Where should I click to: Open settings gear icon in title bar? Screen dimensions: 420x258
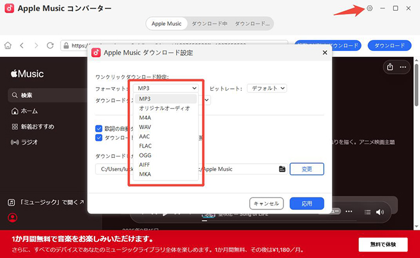tap(370, 8)
